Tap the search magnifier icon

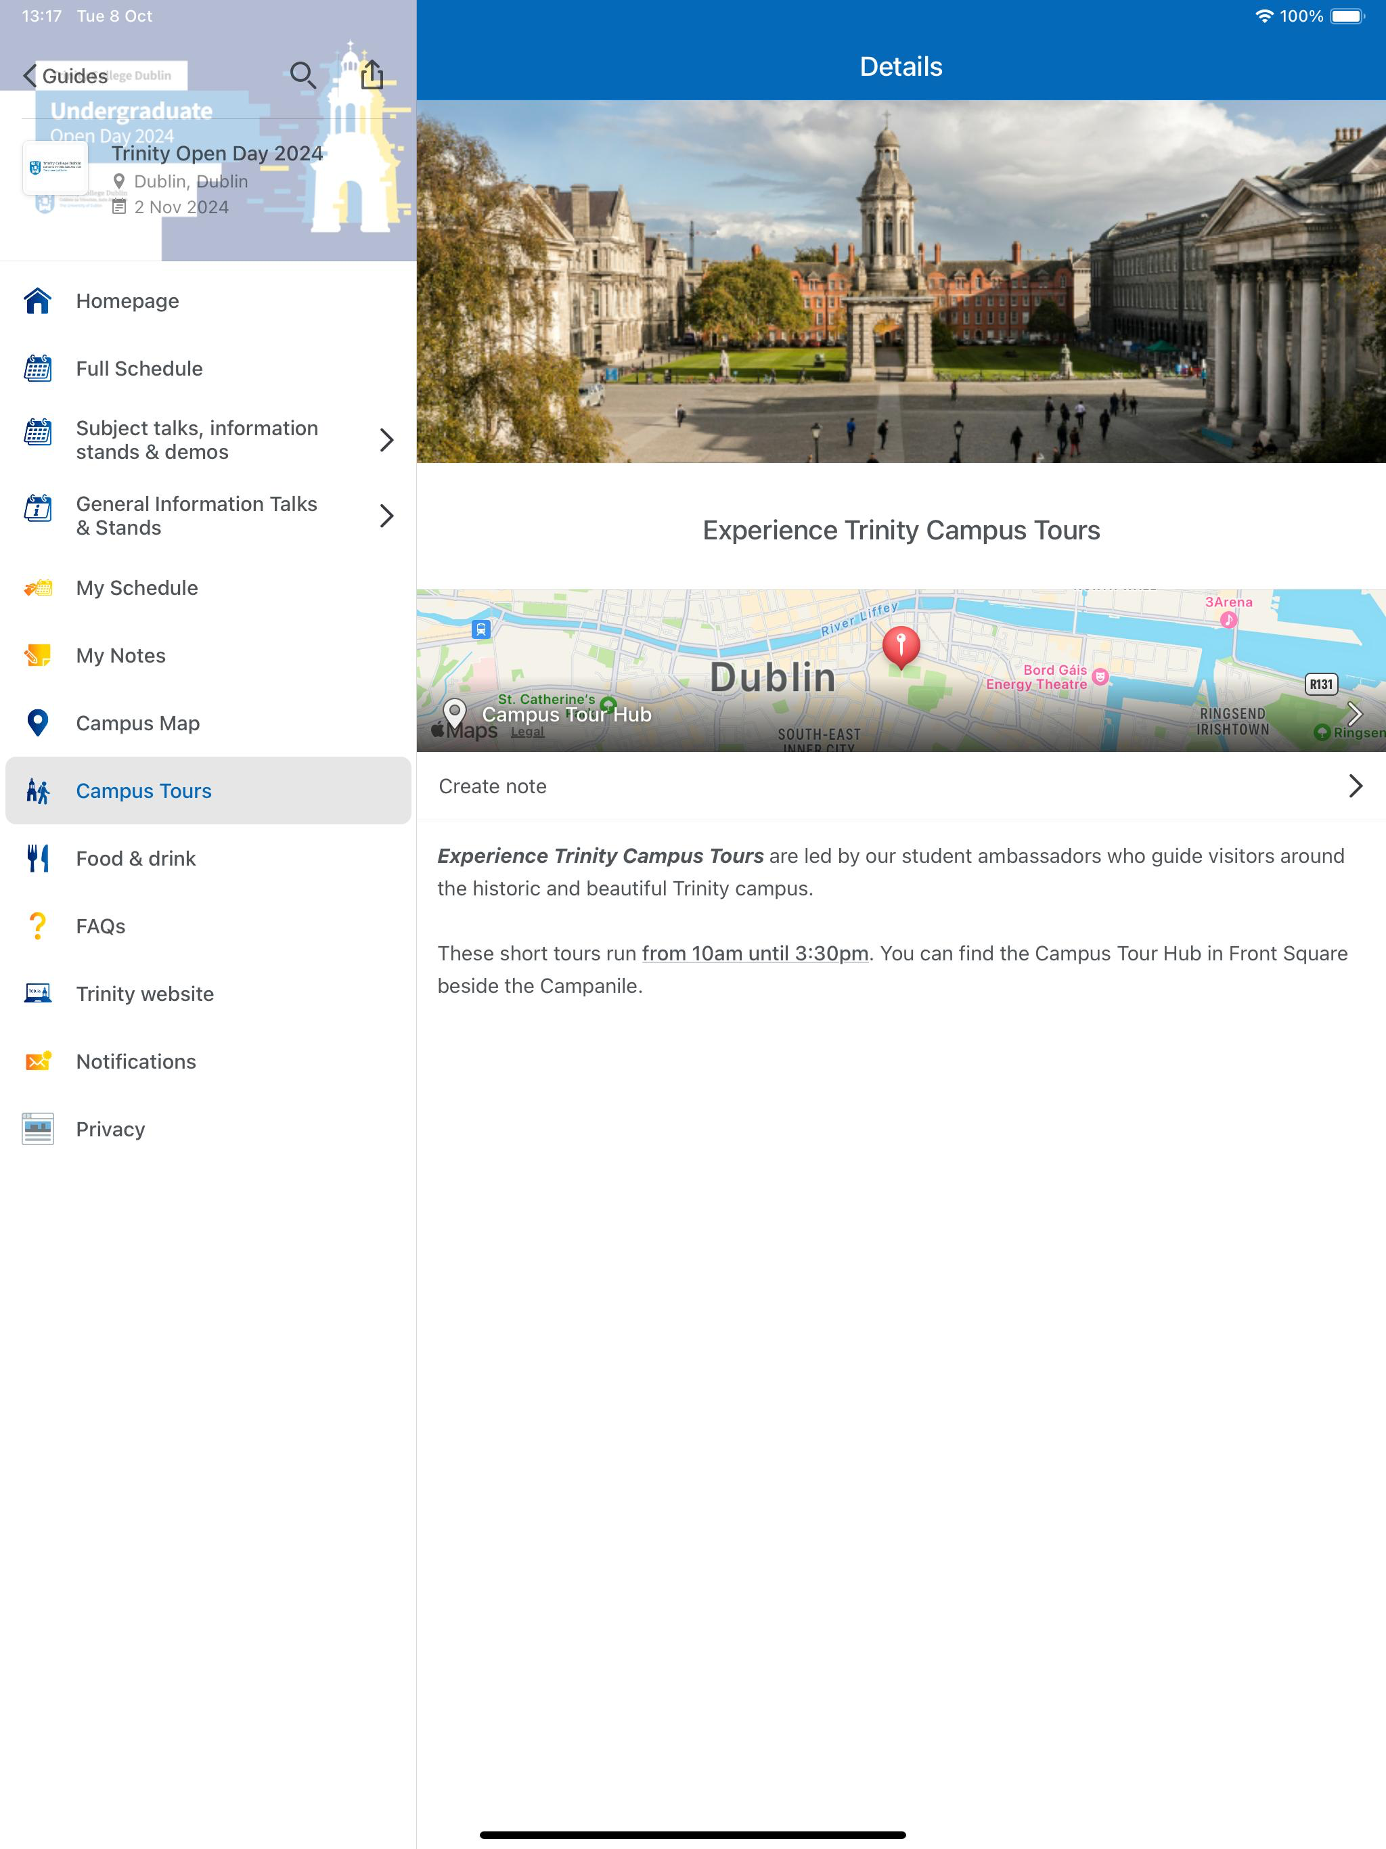click(x=302, y=75)
